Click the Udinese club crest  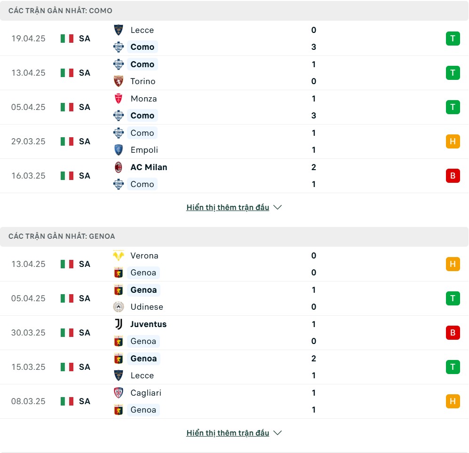coord(119,307)
